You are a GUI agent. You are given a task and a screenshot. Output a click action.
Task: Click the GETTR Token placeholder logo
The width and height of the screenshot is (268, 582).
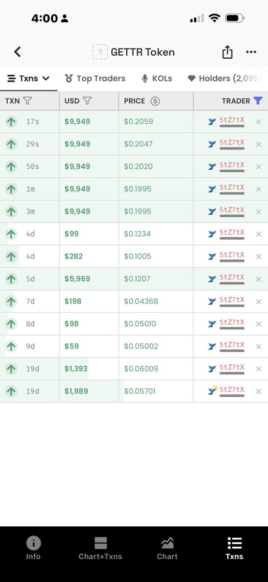click(x=100, y=52)
